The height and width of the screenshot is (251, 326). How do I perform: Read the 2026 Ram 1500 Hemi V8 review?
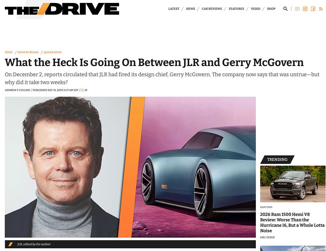click(292, 222)
